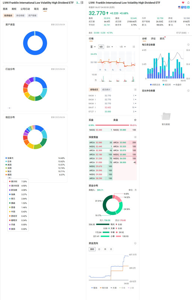The width and height of the screenshot is (192, 300).
Task: Click the 成交统计 button
Action: click(x=106, y=90)
